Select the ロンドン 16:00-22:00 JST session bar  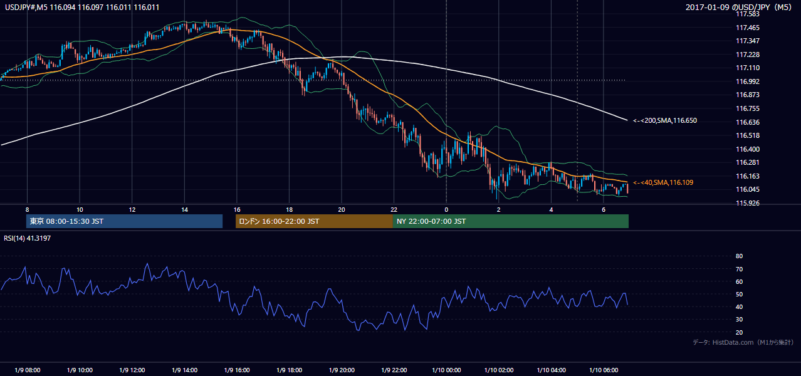tap(314, 221)
